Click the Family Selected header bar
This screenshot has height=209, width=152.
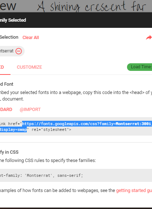coord(76,20)
